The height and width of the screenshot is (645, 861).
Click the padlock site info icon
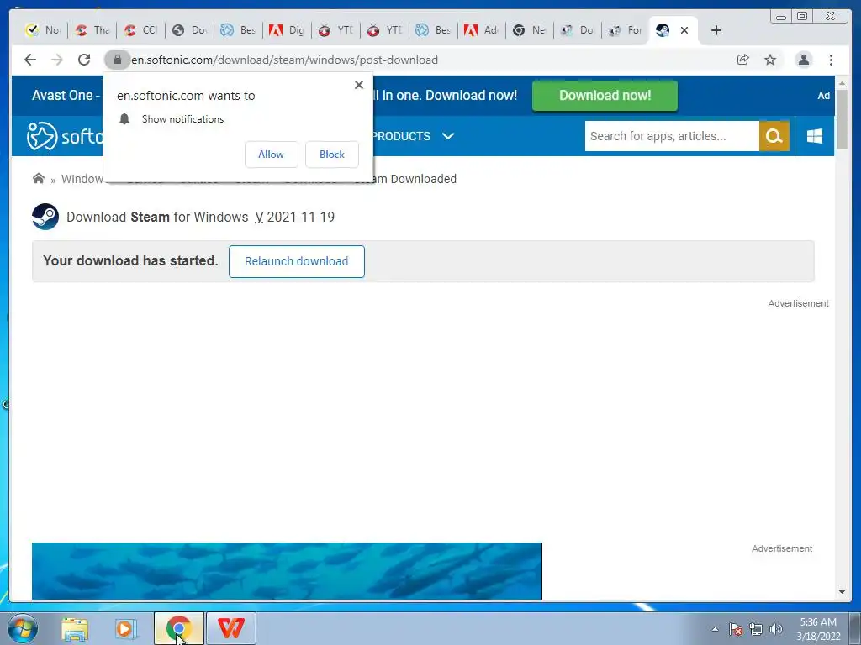pos(117,60)
